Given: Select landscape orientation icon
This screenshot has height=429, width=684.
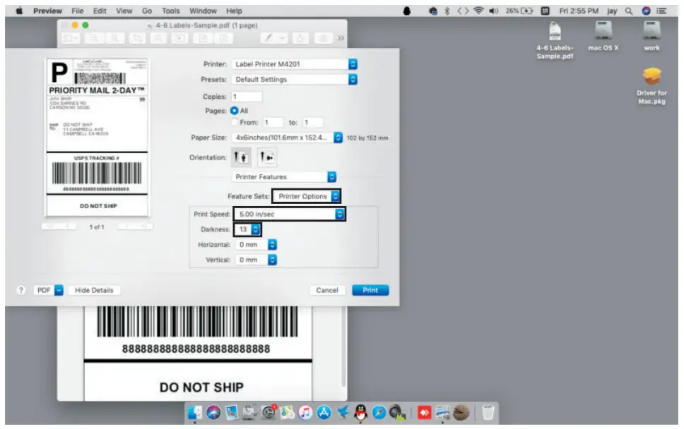Looking at the screenshot, I should click(266, 157).
